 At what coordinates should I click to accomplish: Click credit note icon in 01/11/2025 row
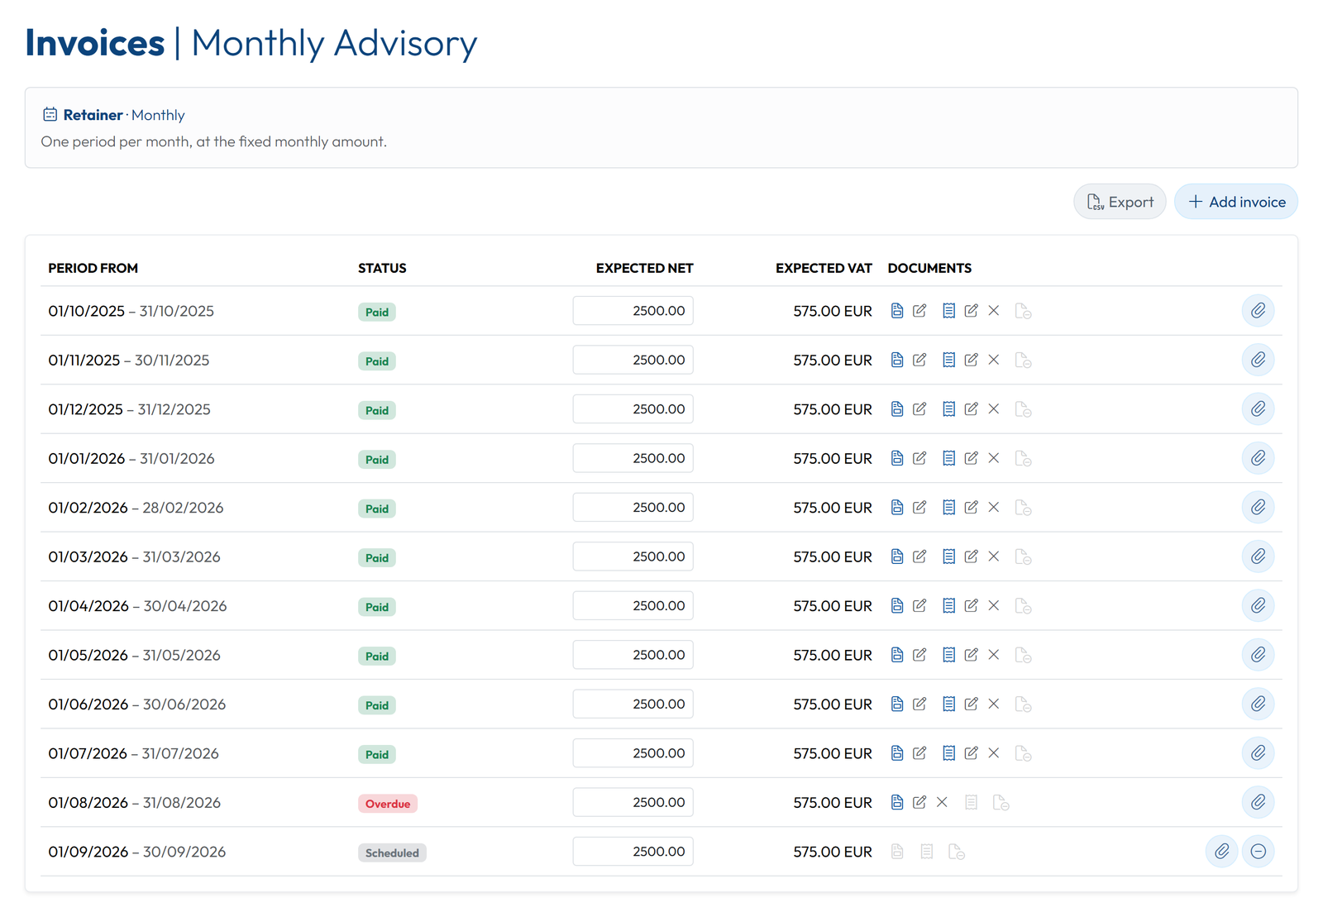(x=1023, y=360)
